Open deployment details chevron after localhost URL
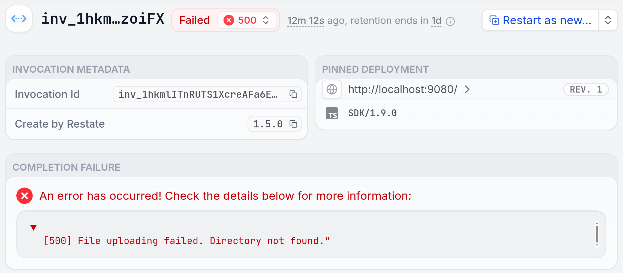Viewport: 623px width, 273px height. point(467,89)
